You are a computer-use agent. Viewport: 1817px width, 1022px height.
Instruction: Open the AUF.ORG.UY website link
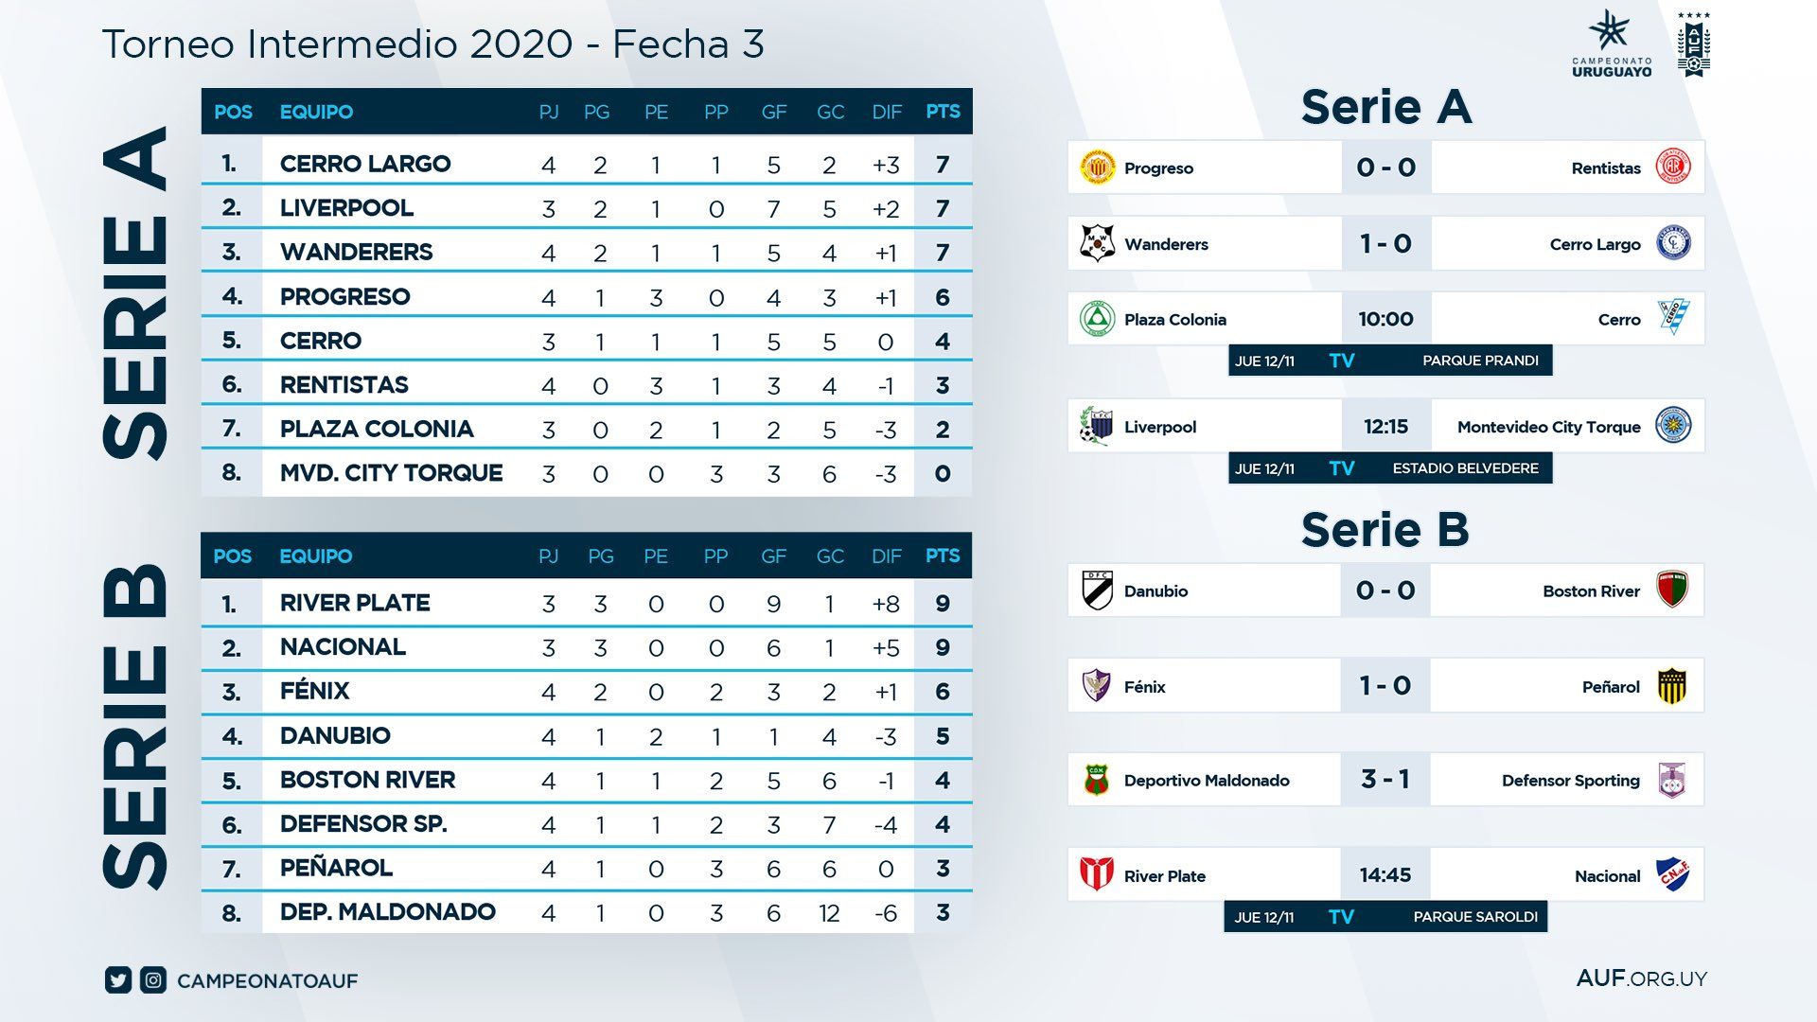(1641, 978)
